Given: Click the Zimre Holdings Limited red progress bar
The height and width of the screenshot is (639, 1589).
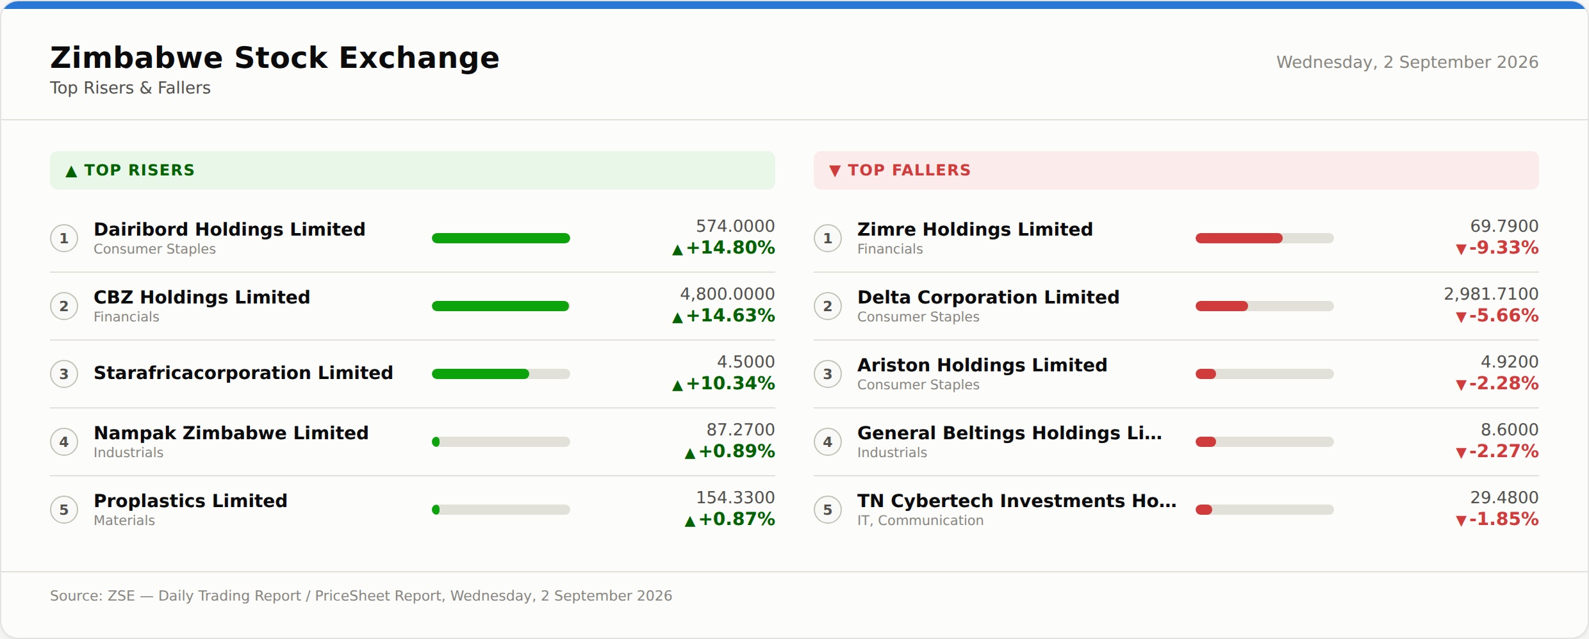Looking at the screenshot, I should tap(1265, 238).
